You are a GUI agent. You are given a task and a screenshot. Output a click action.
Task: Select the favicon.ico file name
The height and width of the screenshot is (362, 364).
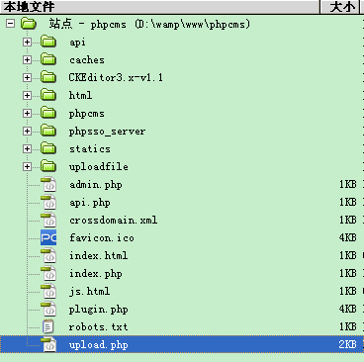coord(102,237)
